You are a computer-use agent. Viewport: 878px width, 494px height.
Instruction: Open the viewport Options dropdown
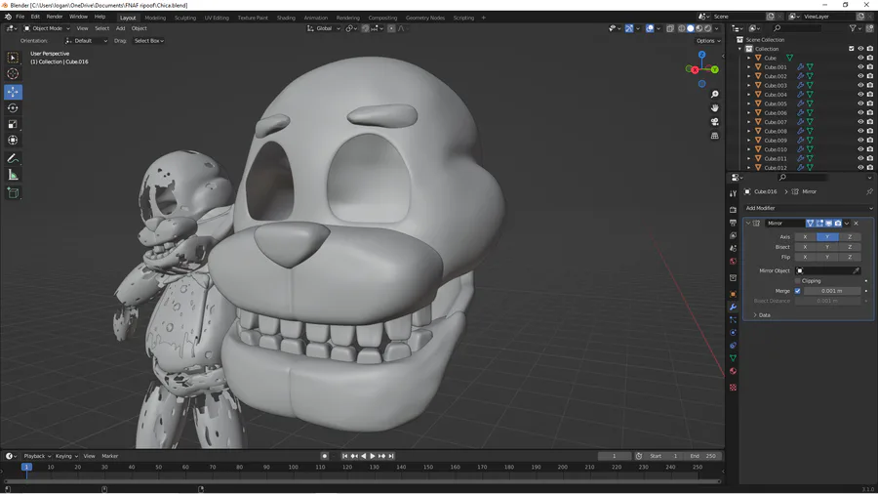pos(708,41)
